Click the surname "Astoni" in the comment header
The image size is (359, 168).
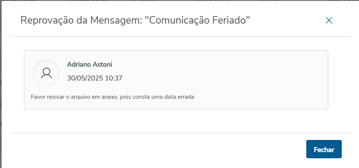coord(102,64)
